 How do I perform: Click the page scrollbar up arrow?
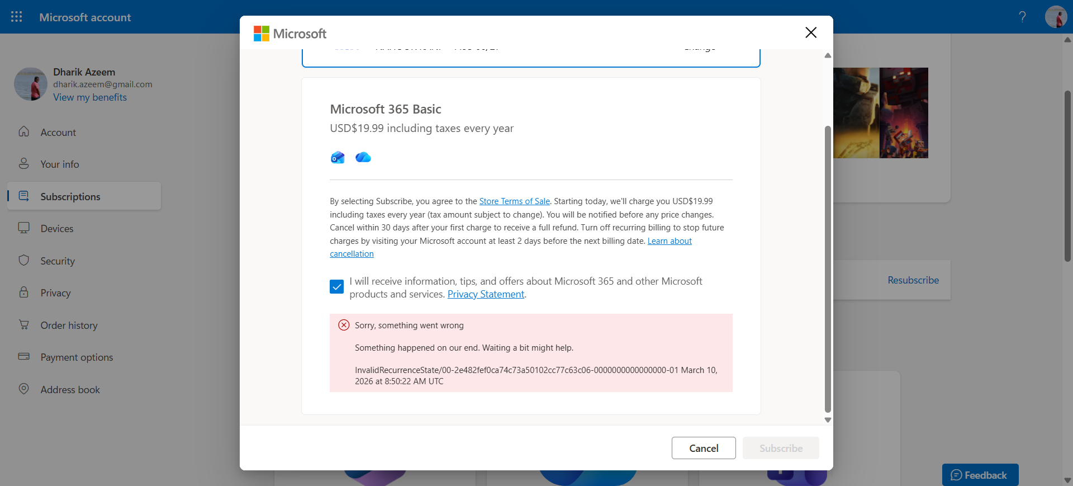(1067, 40)
